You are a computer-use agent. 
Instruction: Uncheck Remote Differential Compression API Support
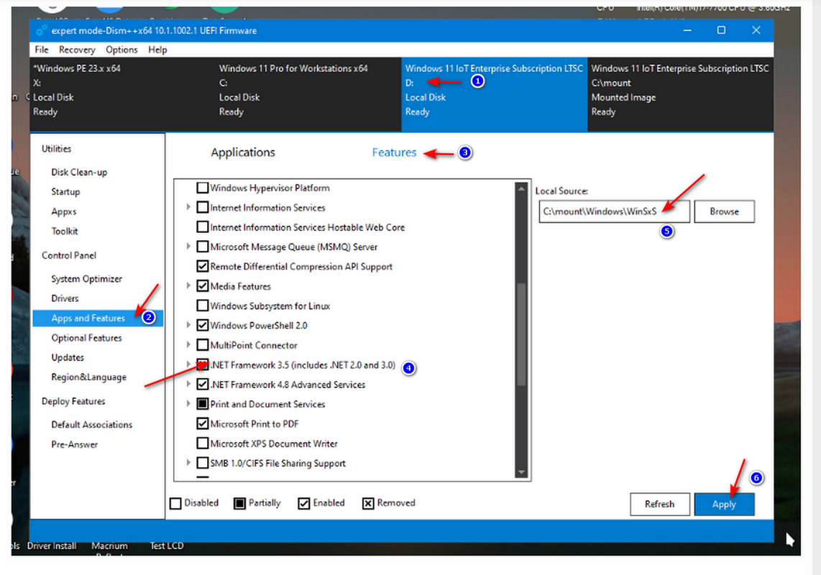click(202, 266)
